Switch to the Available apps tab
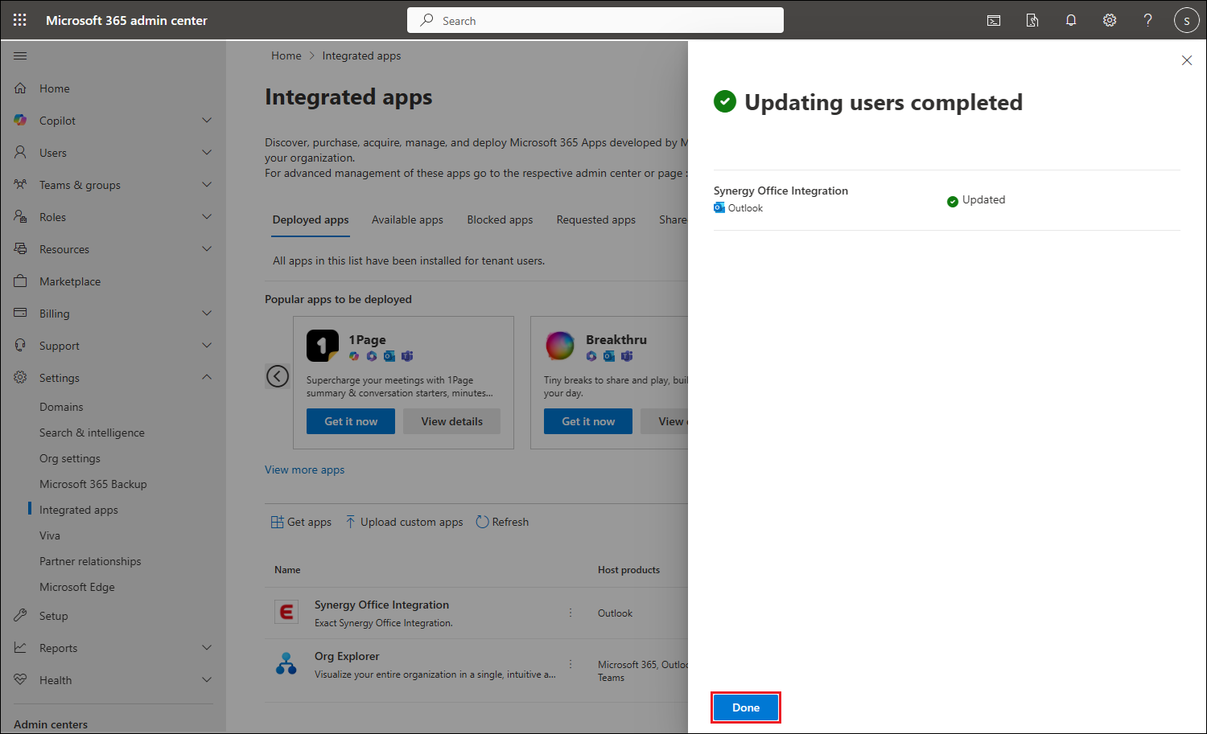Screen dimensions: 1207x734 [x=407, y=219]
